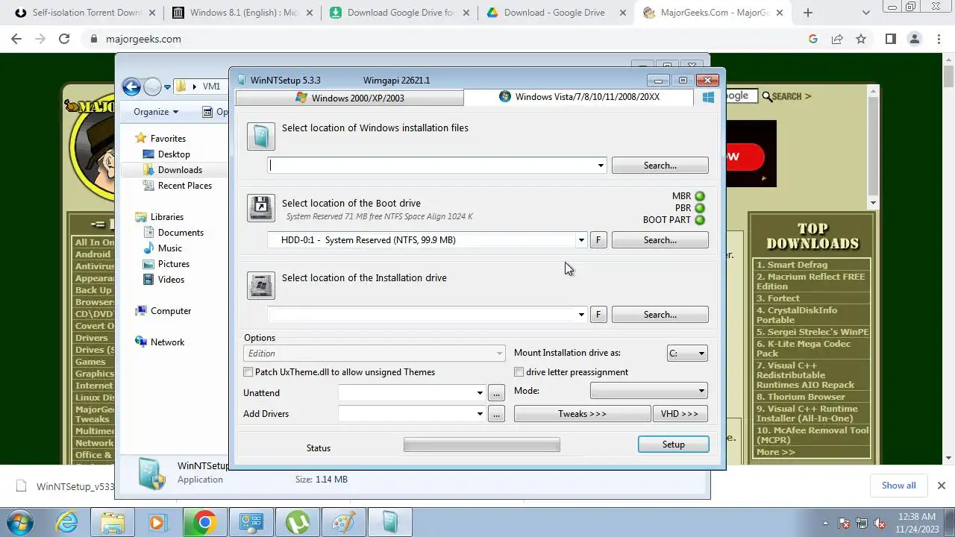Click the WinNTSetup taskbar icon
Screen dimensions: 955x537
(389, 522)
